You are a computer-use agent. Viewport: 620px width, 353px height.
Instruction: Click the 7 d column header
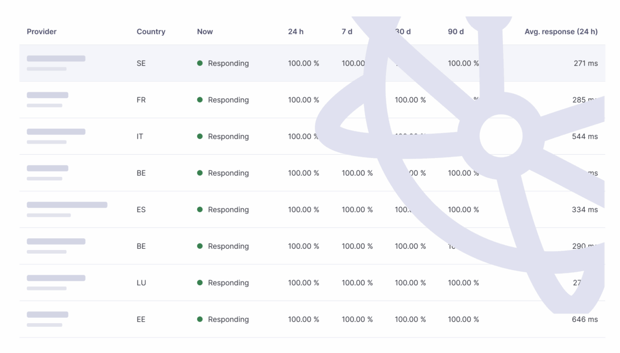347,32
